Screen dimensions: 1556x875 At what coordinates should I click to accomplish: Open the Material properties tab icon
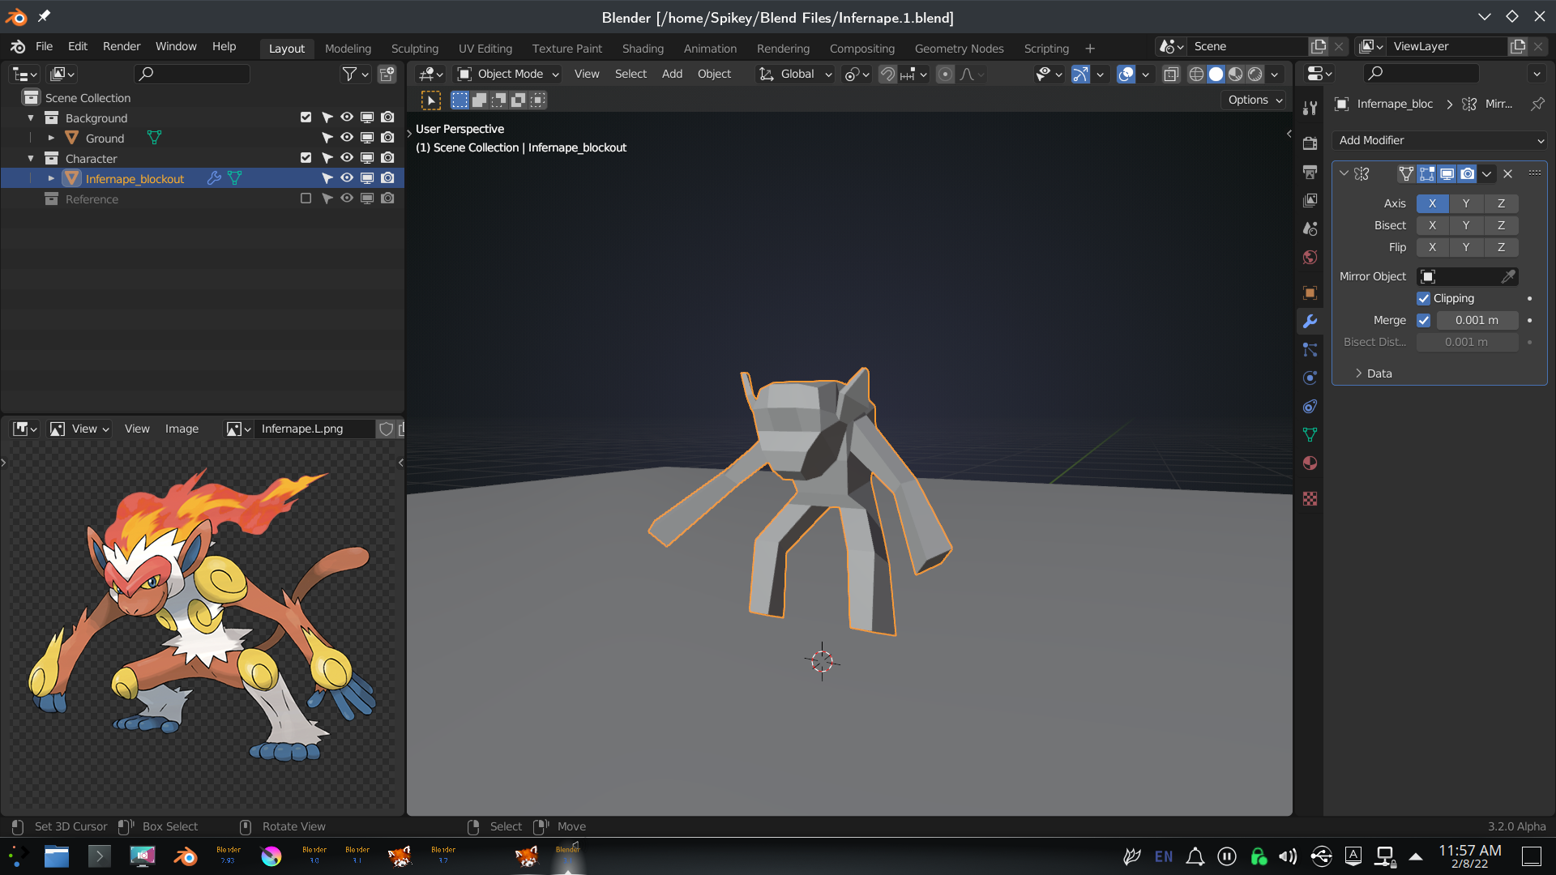1310,463
